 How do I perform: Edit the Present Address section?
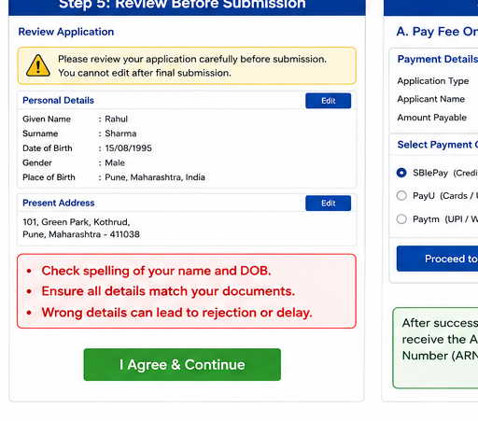point(328,203)
